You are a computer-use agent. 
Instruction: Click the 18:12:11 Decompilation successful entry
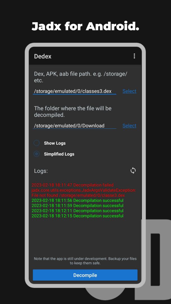click(77, 211)
